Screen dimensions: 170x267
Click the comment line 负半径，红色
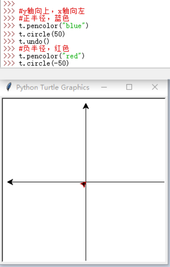(x=44, y=49)
